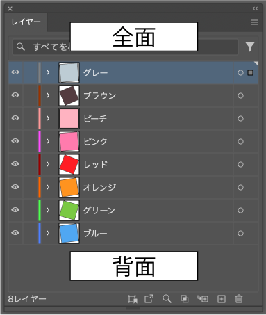Expand the グリーン layer arrow
Image resolution: width=266 pixels, height=315 pixels.
[x=48, y=210]
